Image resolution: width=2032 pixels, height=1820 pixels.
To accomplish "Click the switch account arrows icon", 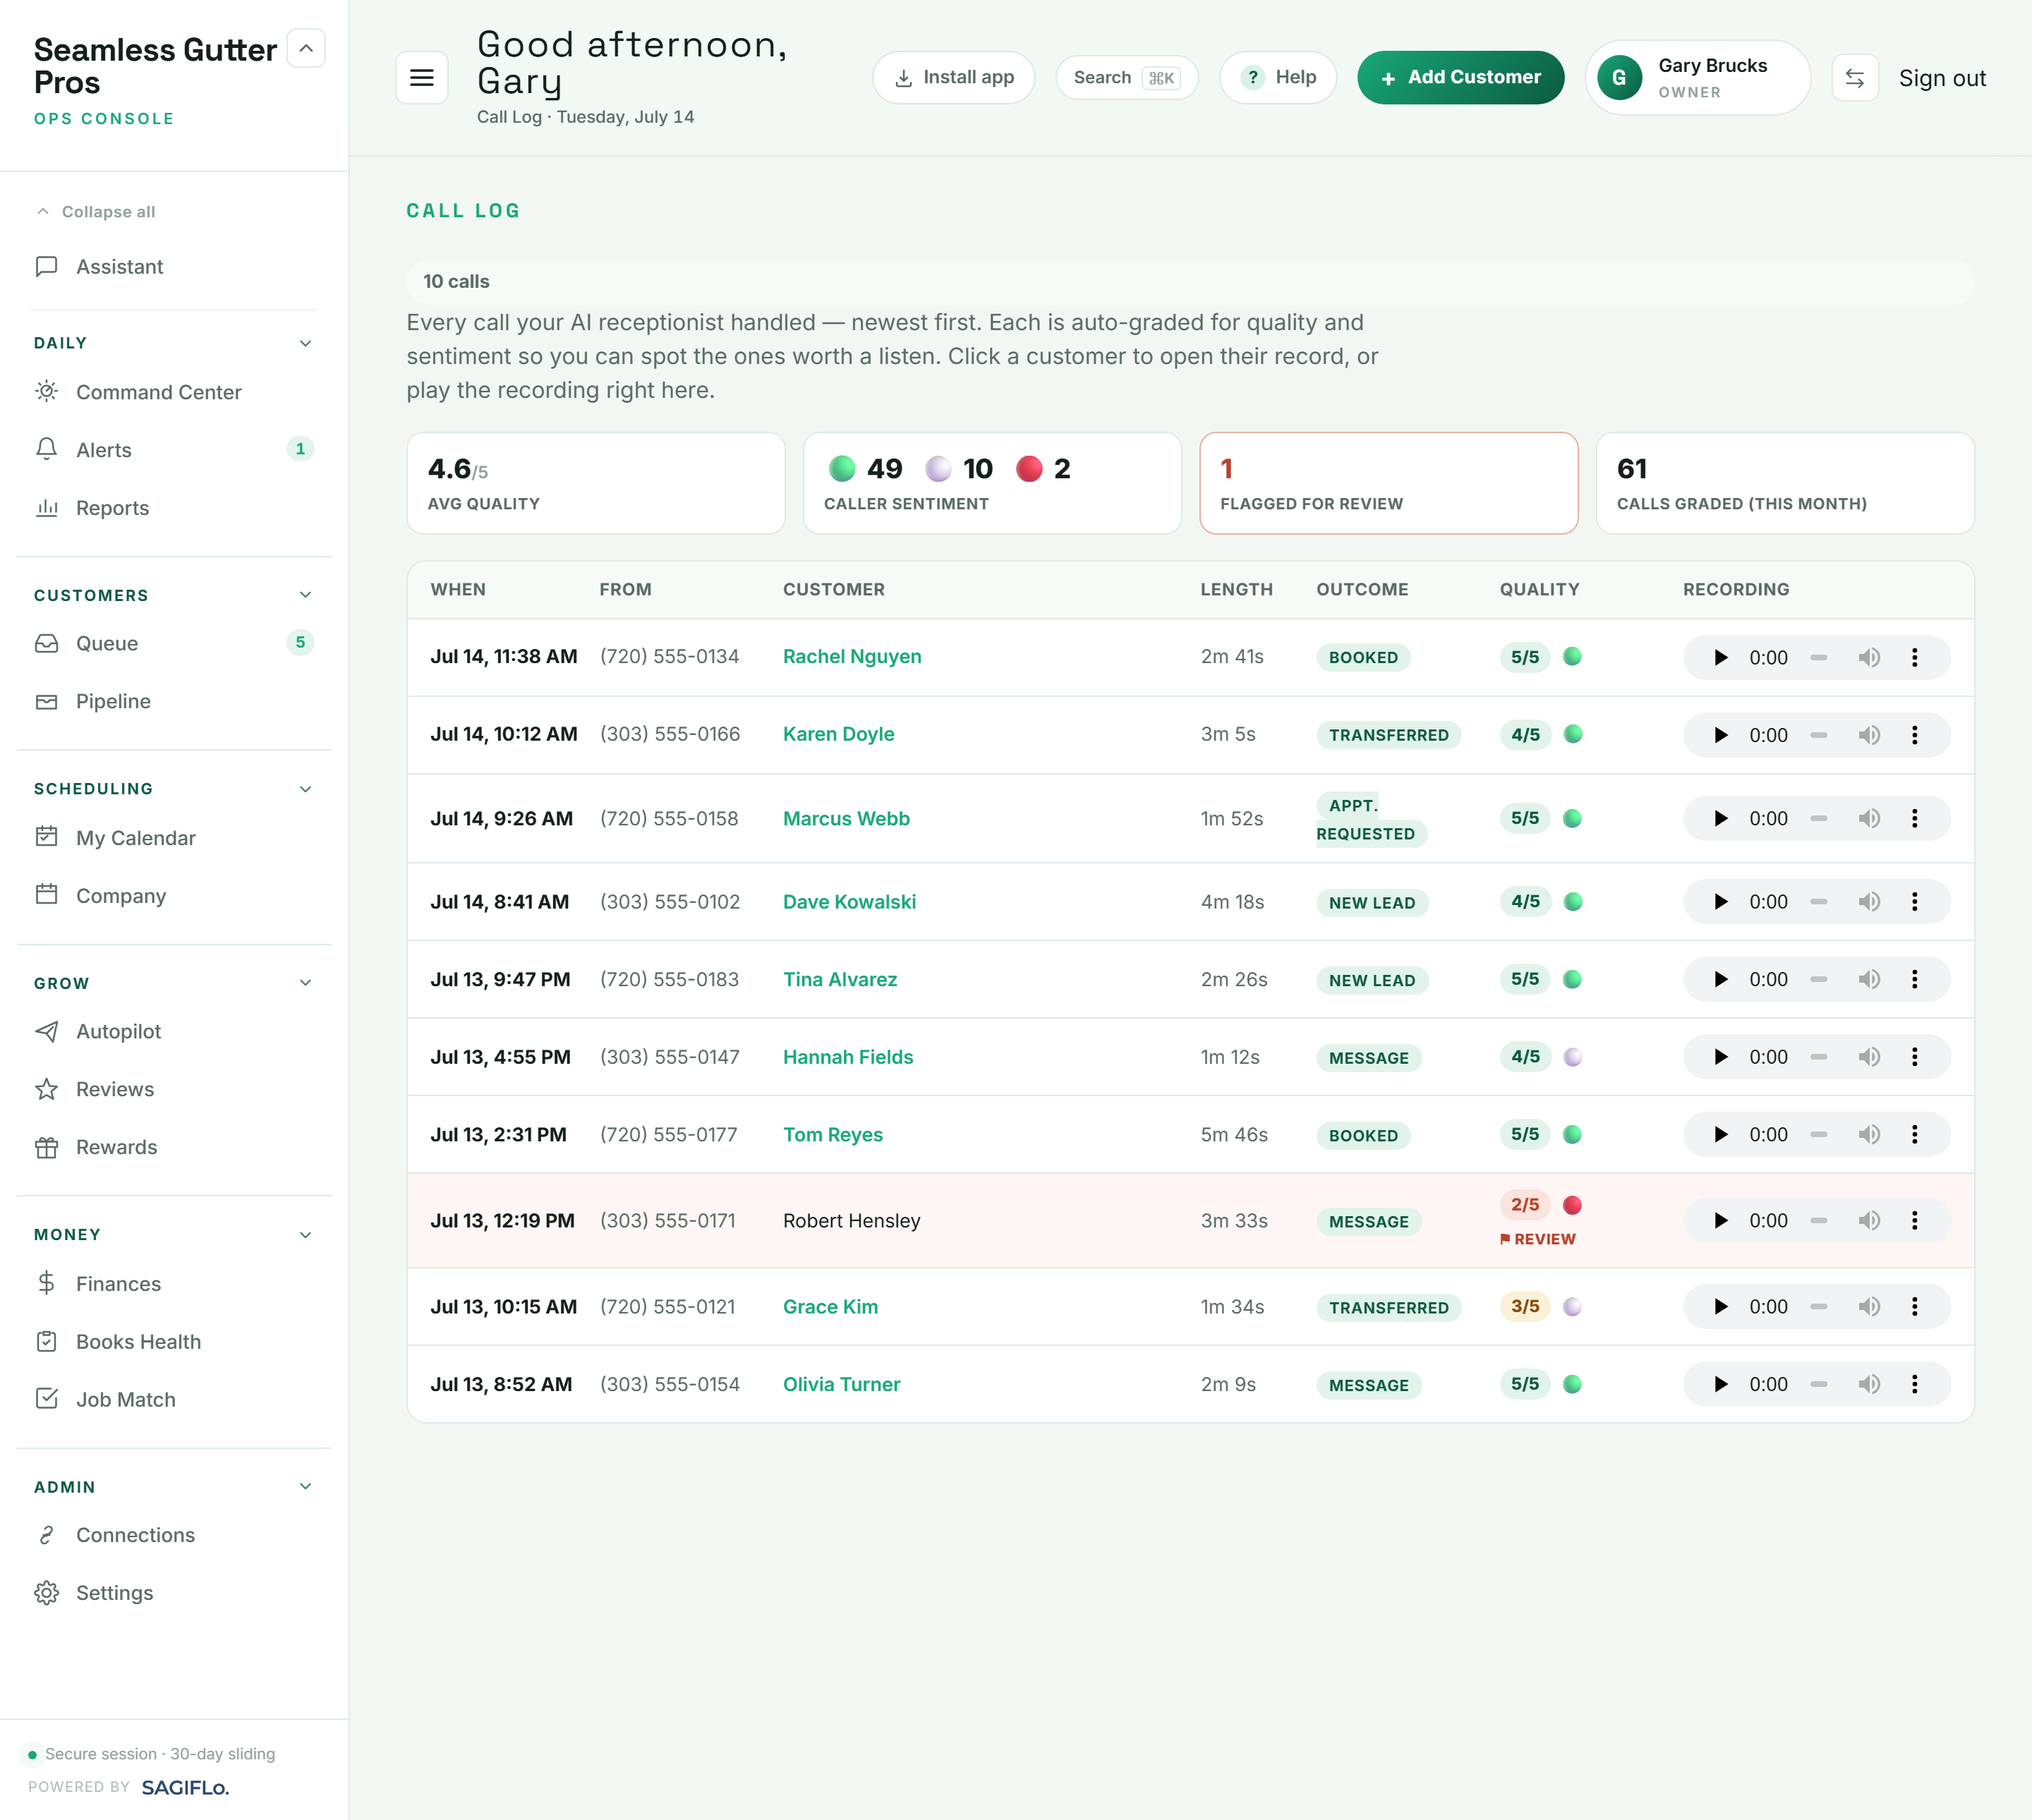I will pyautogui.click(x=1854, y=78).
